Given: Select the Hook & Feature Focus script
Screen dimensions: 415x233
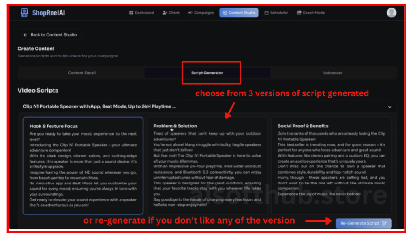Looking at the screenshot, I should [x=83, y=165].
